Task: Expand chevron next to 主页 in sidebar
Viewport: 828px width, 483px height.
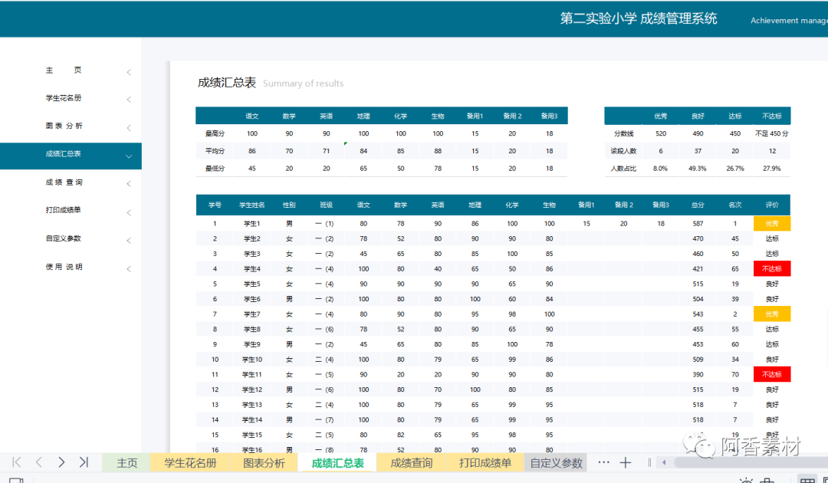Action: tap(129, 72)
